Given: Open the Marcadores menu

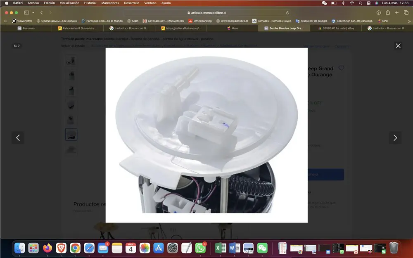Looking at the screenshot, I should click(x=110, y=3).
